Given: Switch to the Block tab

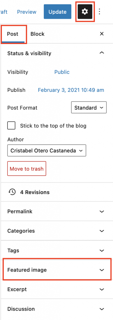Looking at the screenshot, I should 38,34.
